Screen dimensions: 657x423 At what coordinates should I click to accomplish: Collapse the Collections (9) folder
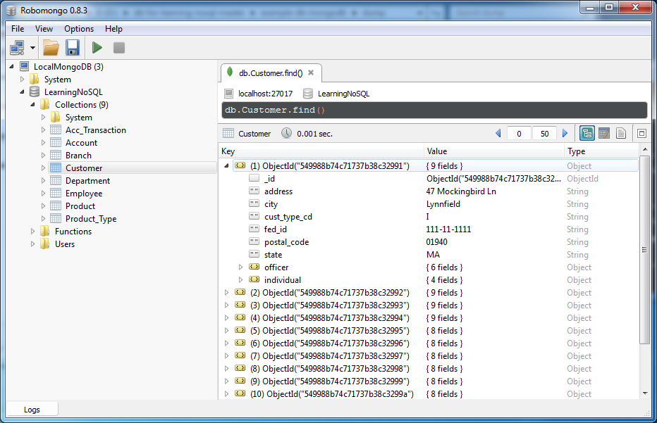[x=32, y=105]
